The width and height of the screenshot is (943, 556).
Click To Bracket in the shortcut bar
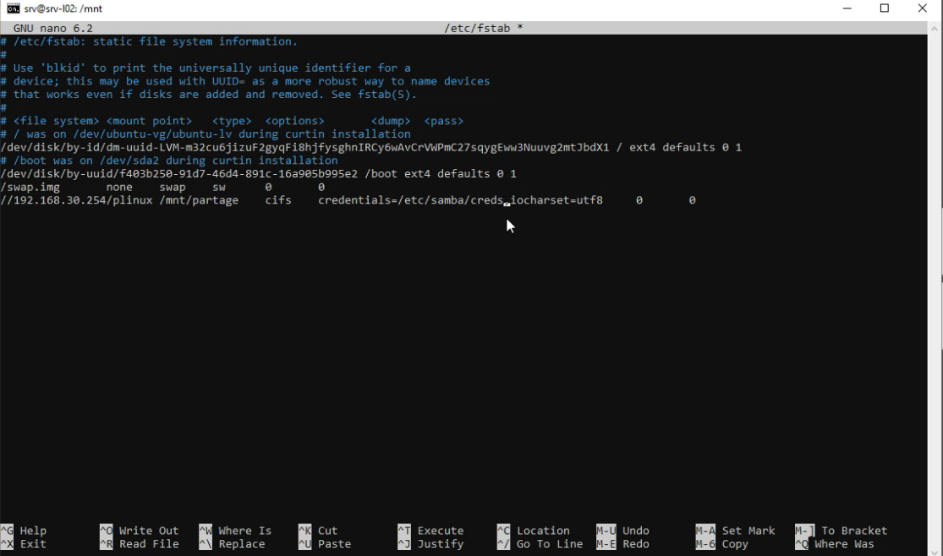[x=846, y=531]
